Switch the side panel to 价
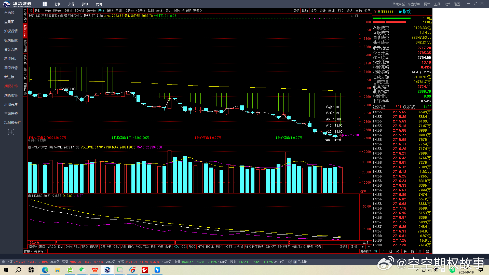 (x=383, y=251)
